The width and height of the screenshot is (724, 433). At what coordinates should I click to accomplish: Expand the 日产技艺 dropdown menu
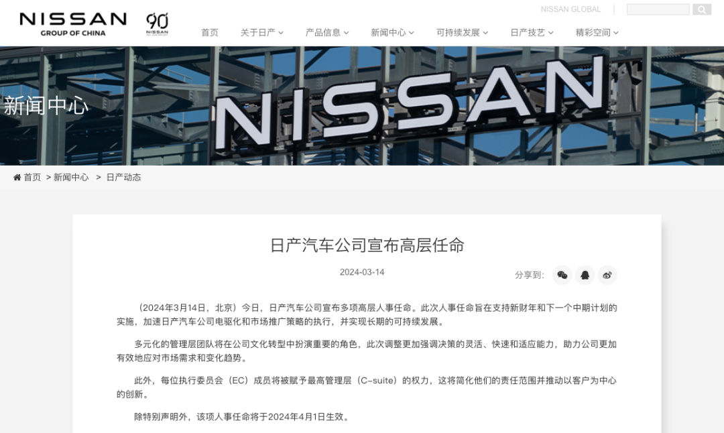pos(532,32)
